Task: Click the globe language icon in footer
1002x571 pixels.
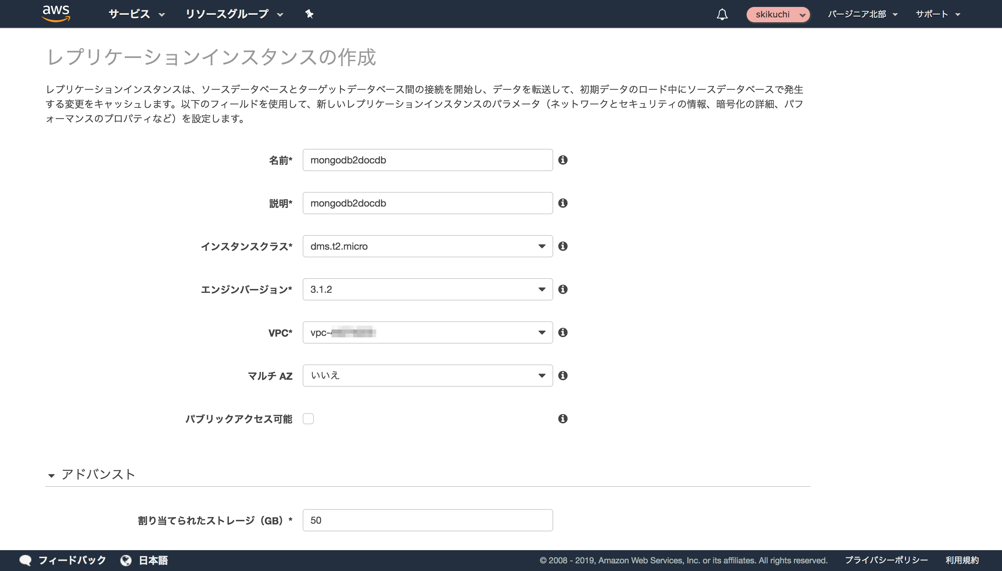Action: (126, 560)
